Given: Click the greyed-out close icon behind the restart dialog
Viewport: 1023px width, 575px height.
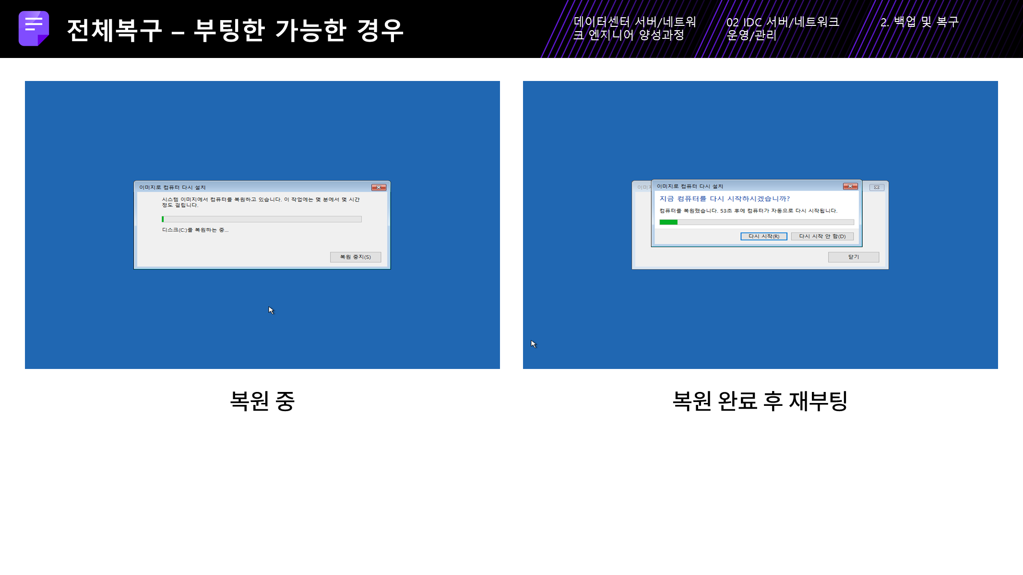Looking at the screenshot, I should 877,187.
